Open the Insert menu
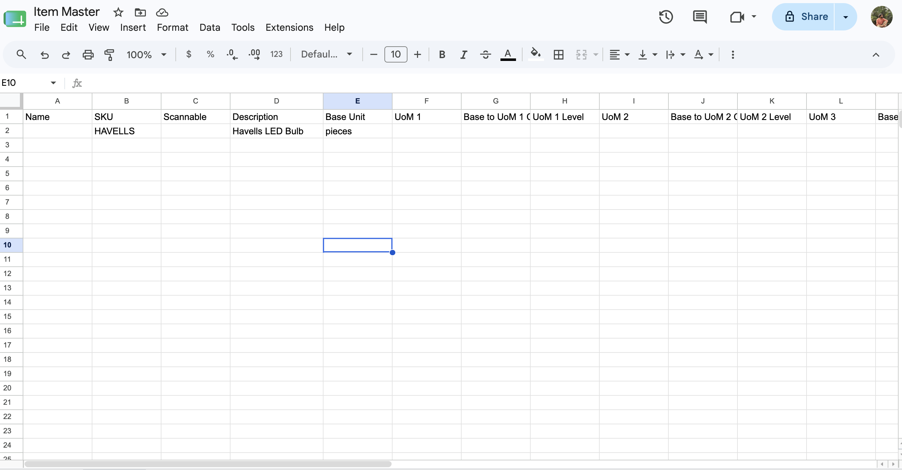902x470 pixels. [x=133, y=27]
